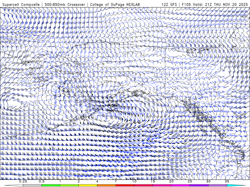
Task: Click the '0.5' legend value
Action: pos(42,181)
